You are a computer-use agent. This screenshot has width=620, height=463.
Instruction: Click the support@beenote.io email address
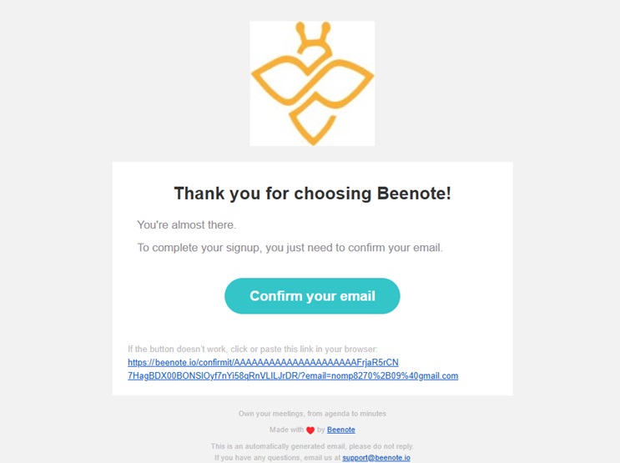pos(376,457)
